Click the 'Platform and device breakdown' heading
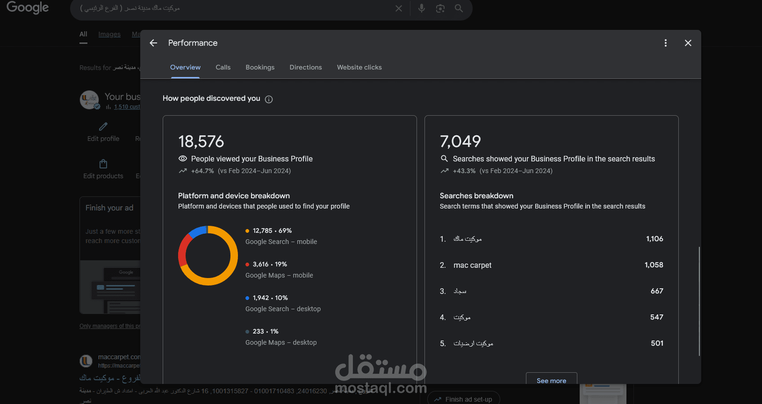762x404 pixels. [x=234, y=196]
